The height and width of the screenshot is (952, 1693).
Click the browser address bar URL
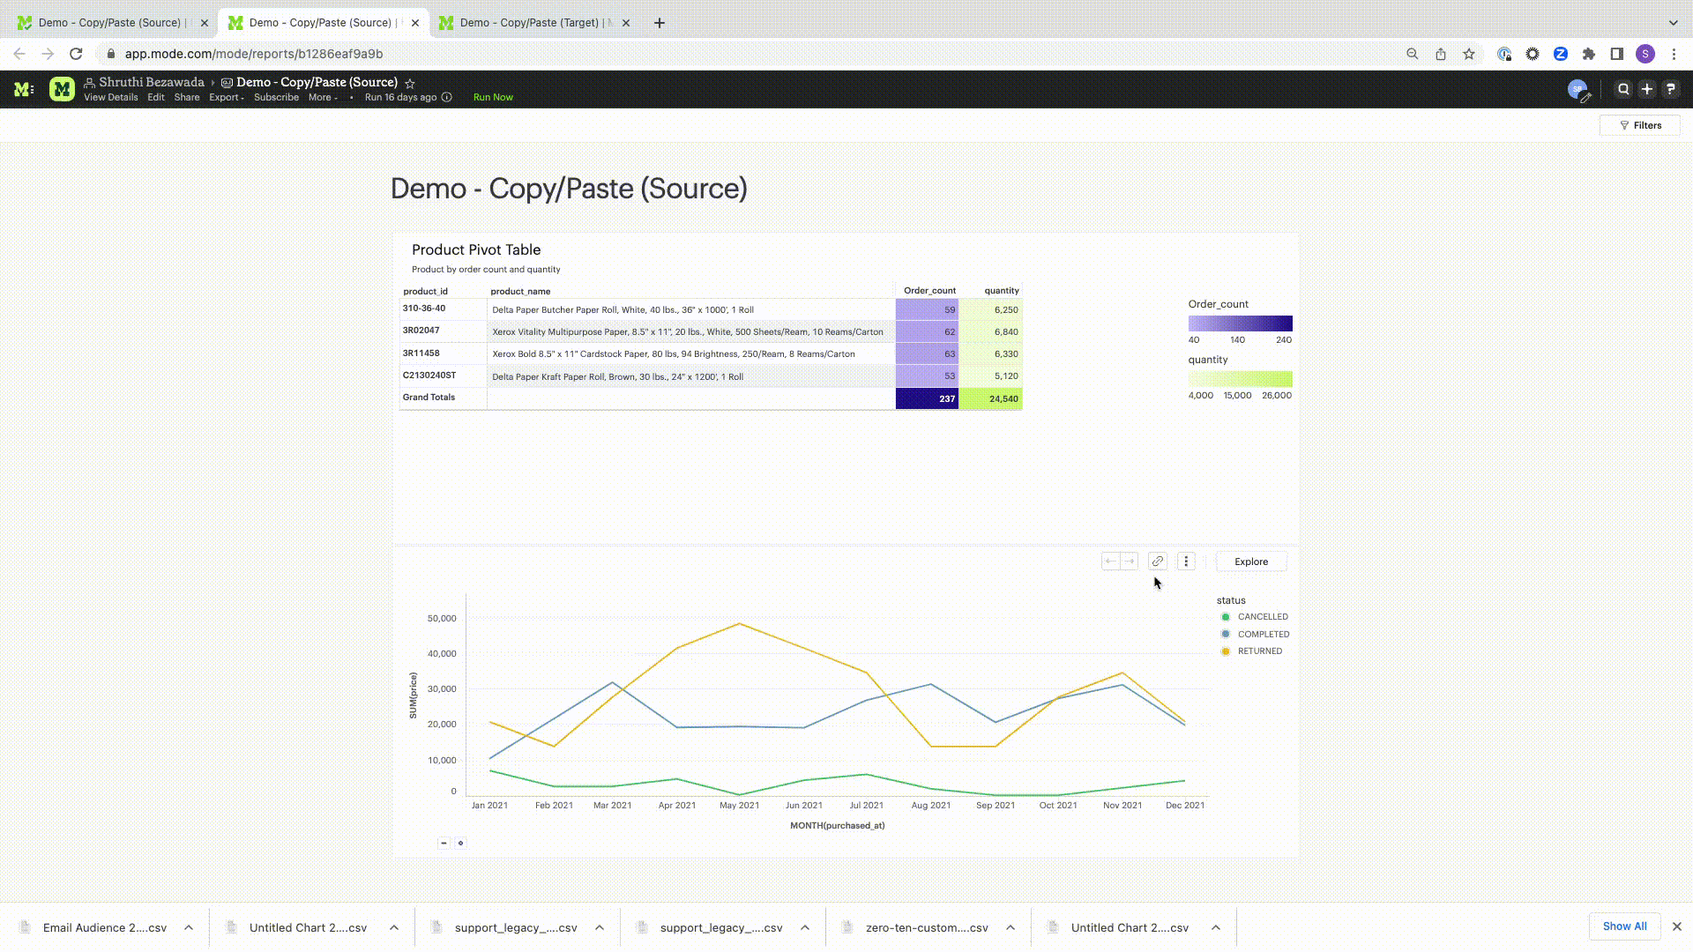pos(254,54)
